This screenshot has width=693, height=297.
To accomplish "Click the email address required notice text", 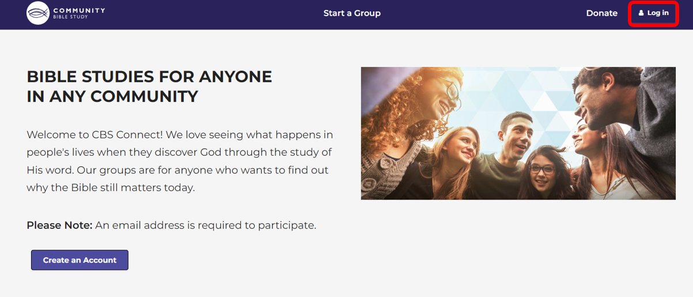I will click(x=206, y=225).
